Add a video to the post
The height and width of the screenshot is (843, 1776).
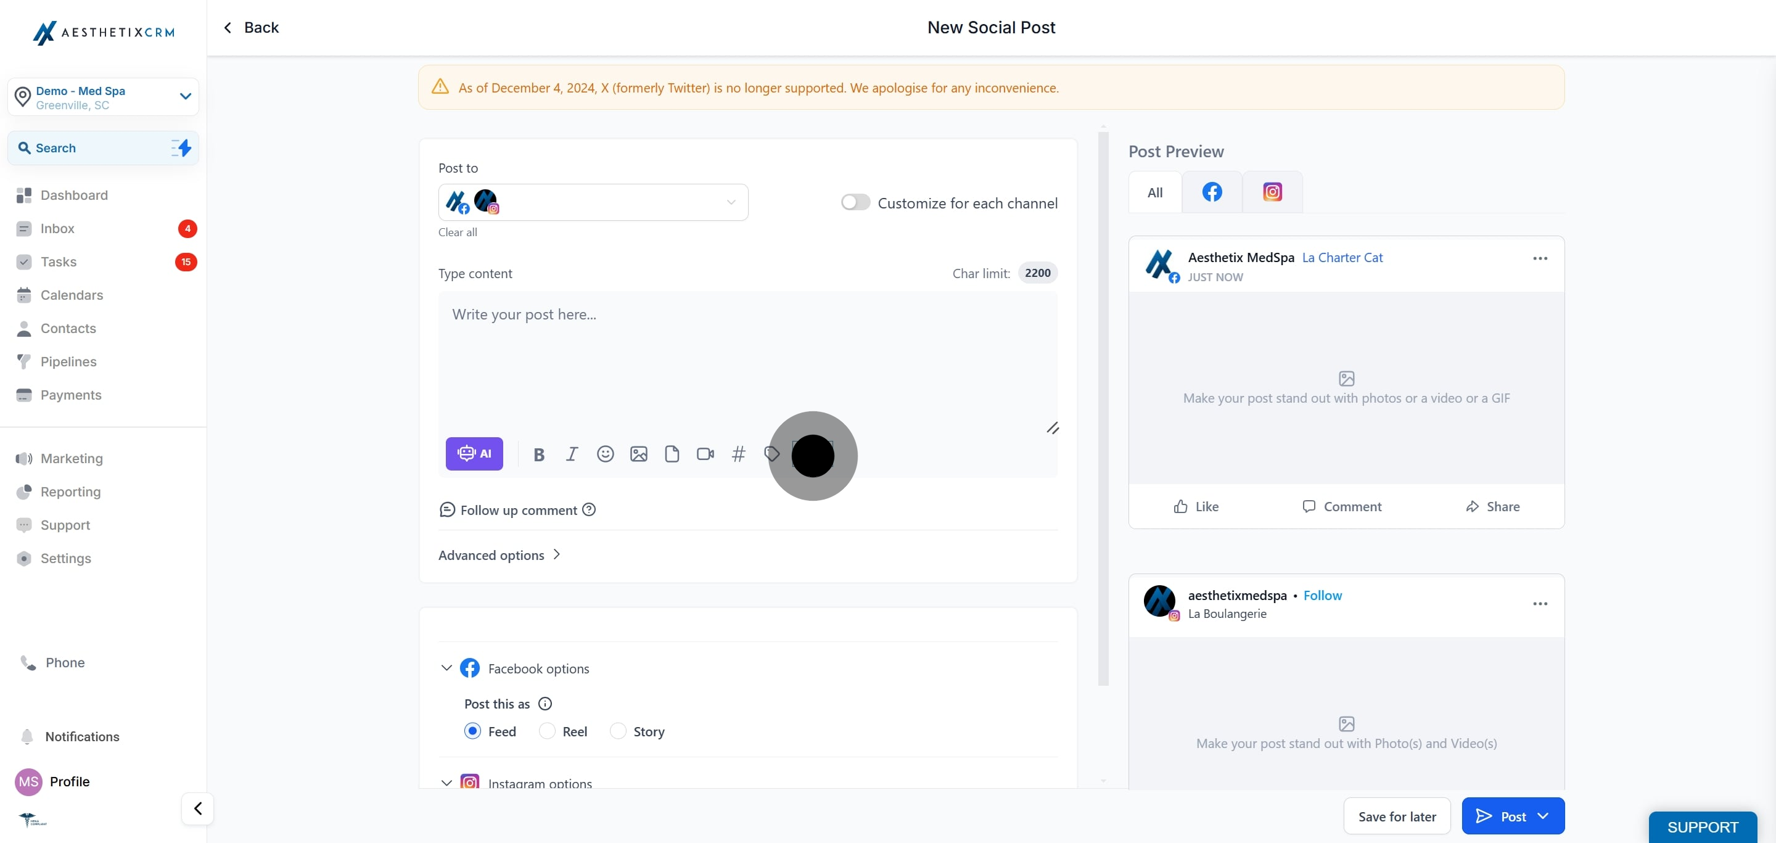pos(705,453)
